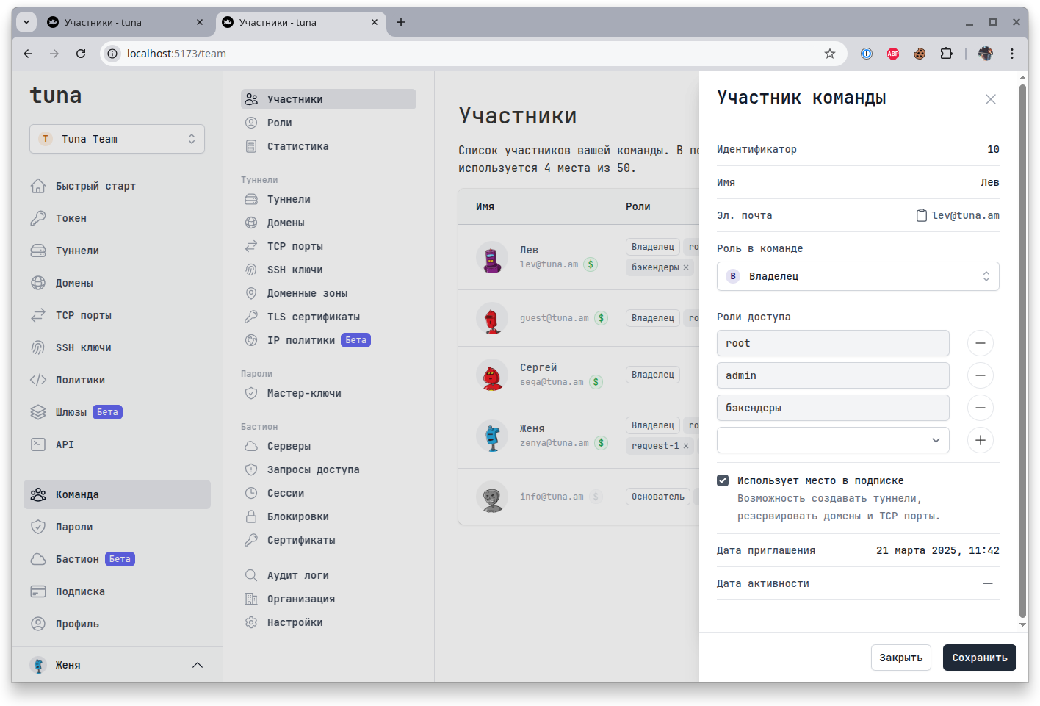This screenshot has width=1040, height=706.
Task: Toggle 'Использует место в подписке' checkbox
Action: (723, 480)
